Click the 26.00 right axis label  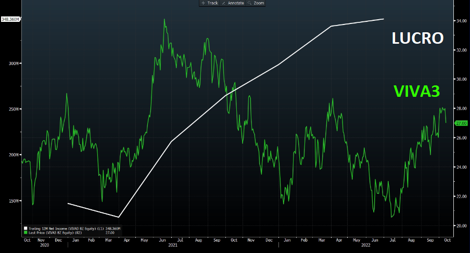pos(461,138)
